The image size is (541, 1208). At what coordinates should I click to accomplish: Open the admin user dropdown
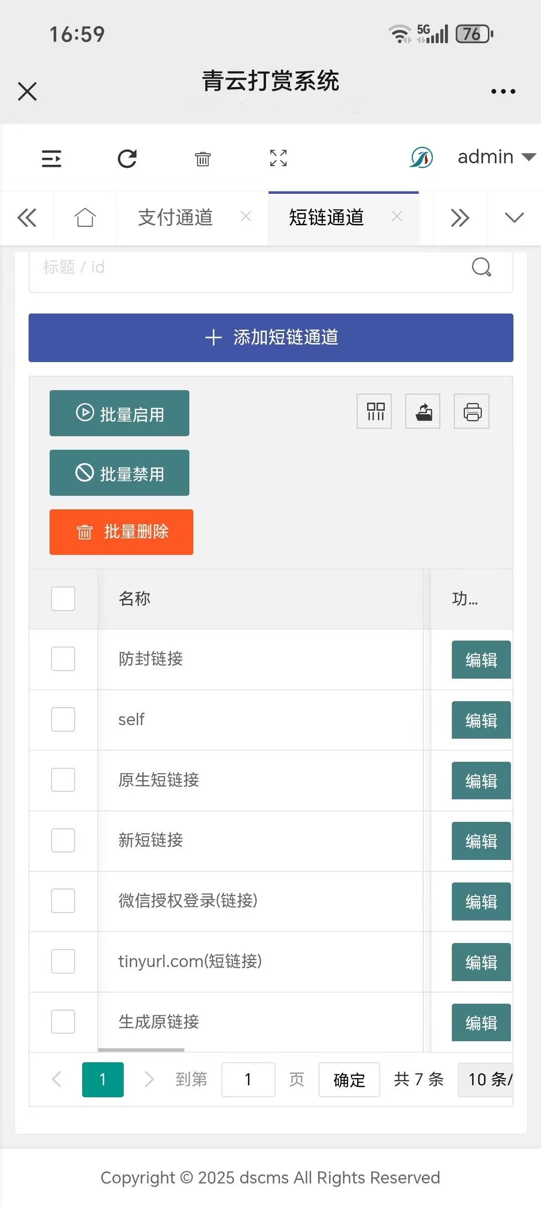coord(496,157)
